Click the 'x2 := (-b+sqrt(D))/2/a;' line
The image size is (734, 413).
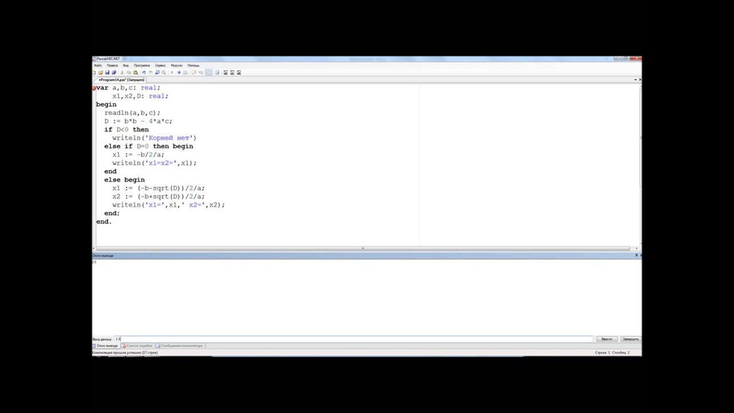[158, 196]
